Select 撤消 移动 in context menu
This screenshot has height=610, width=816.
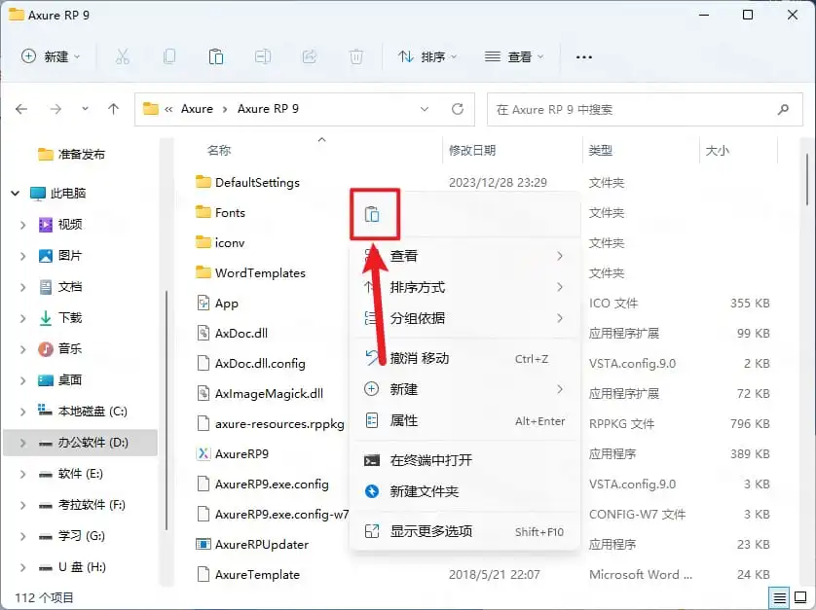[464, 358]
